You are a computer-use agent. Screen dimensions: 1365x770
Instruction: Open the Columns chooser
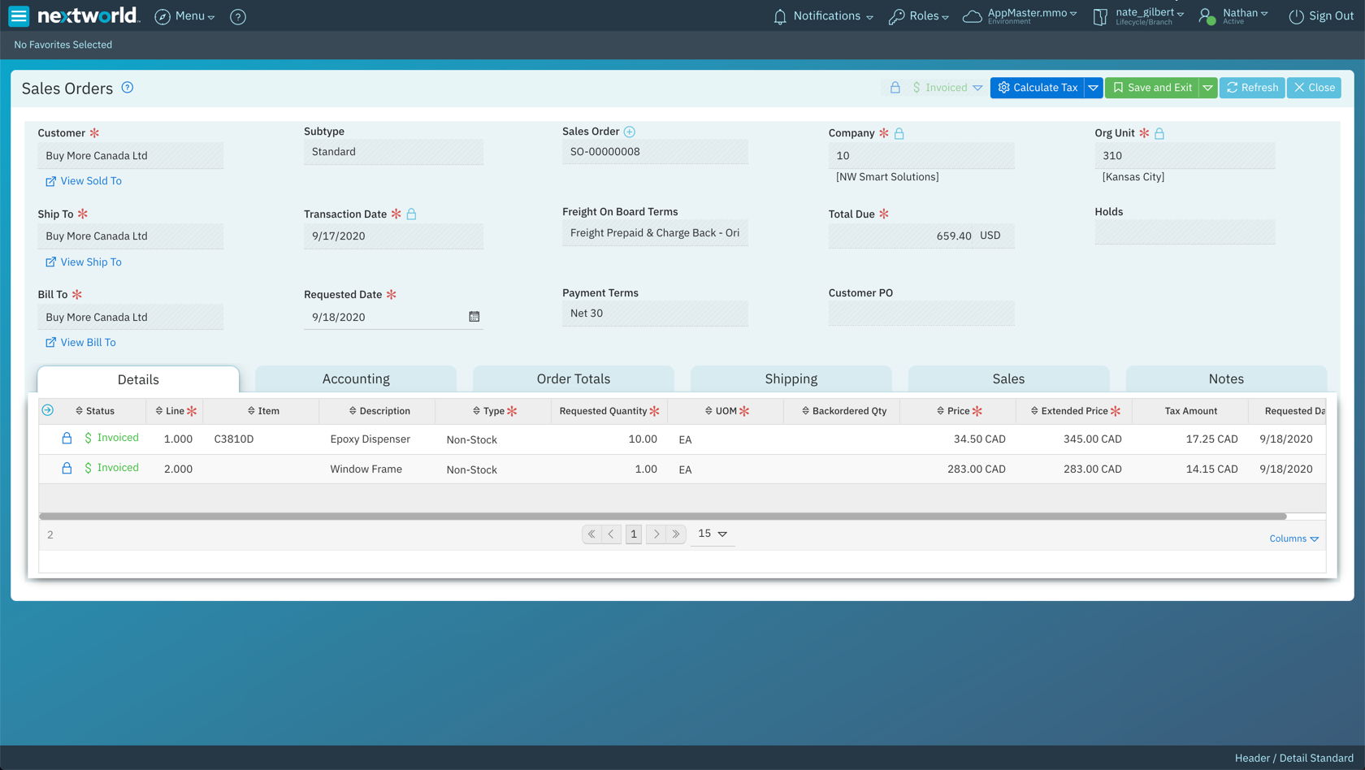tap(1294, 539)
